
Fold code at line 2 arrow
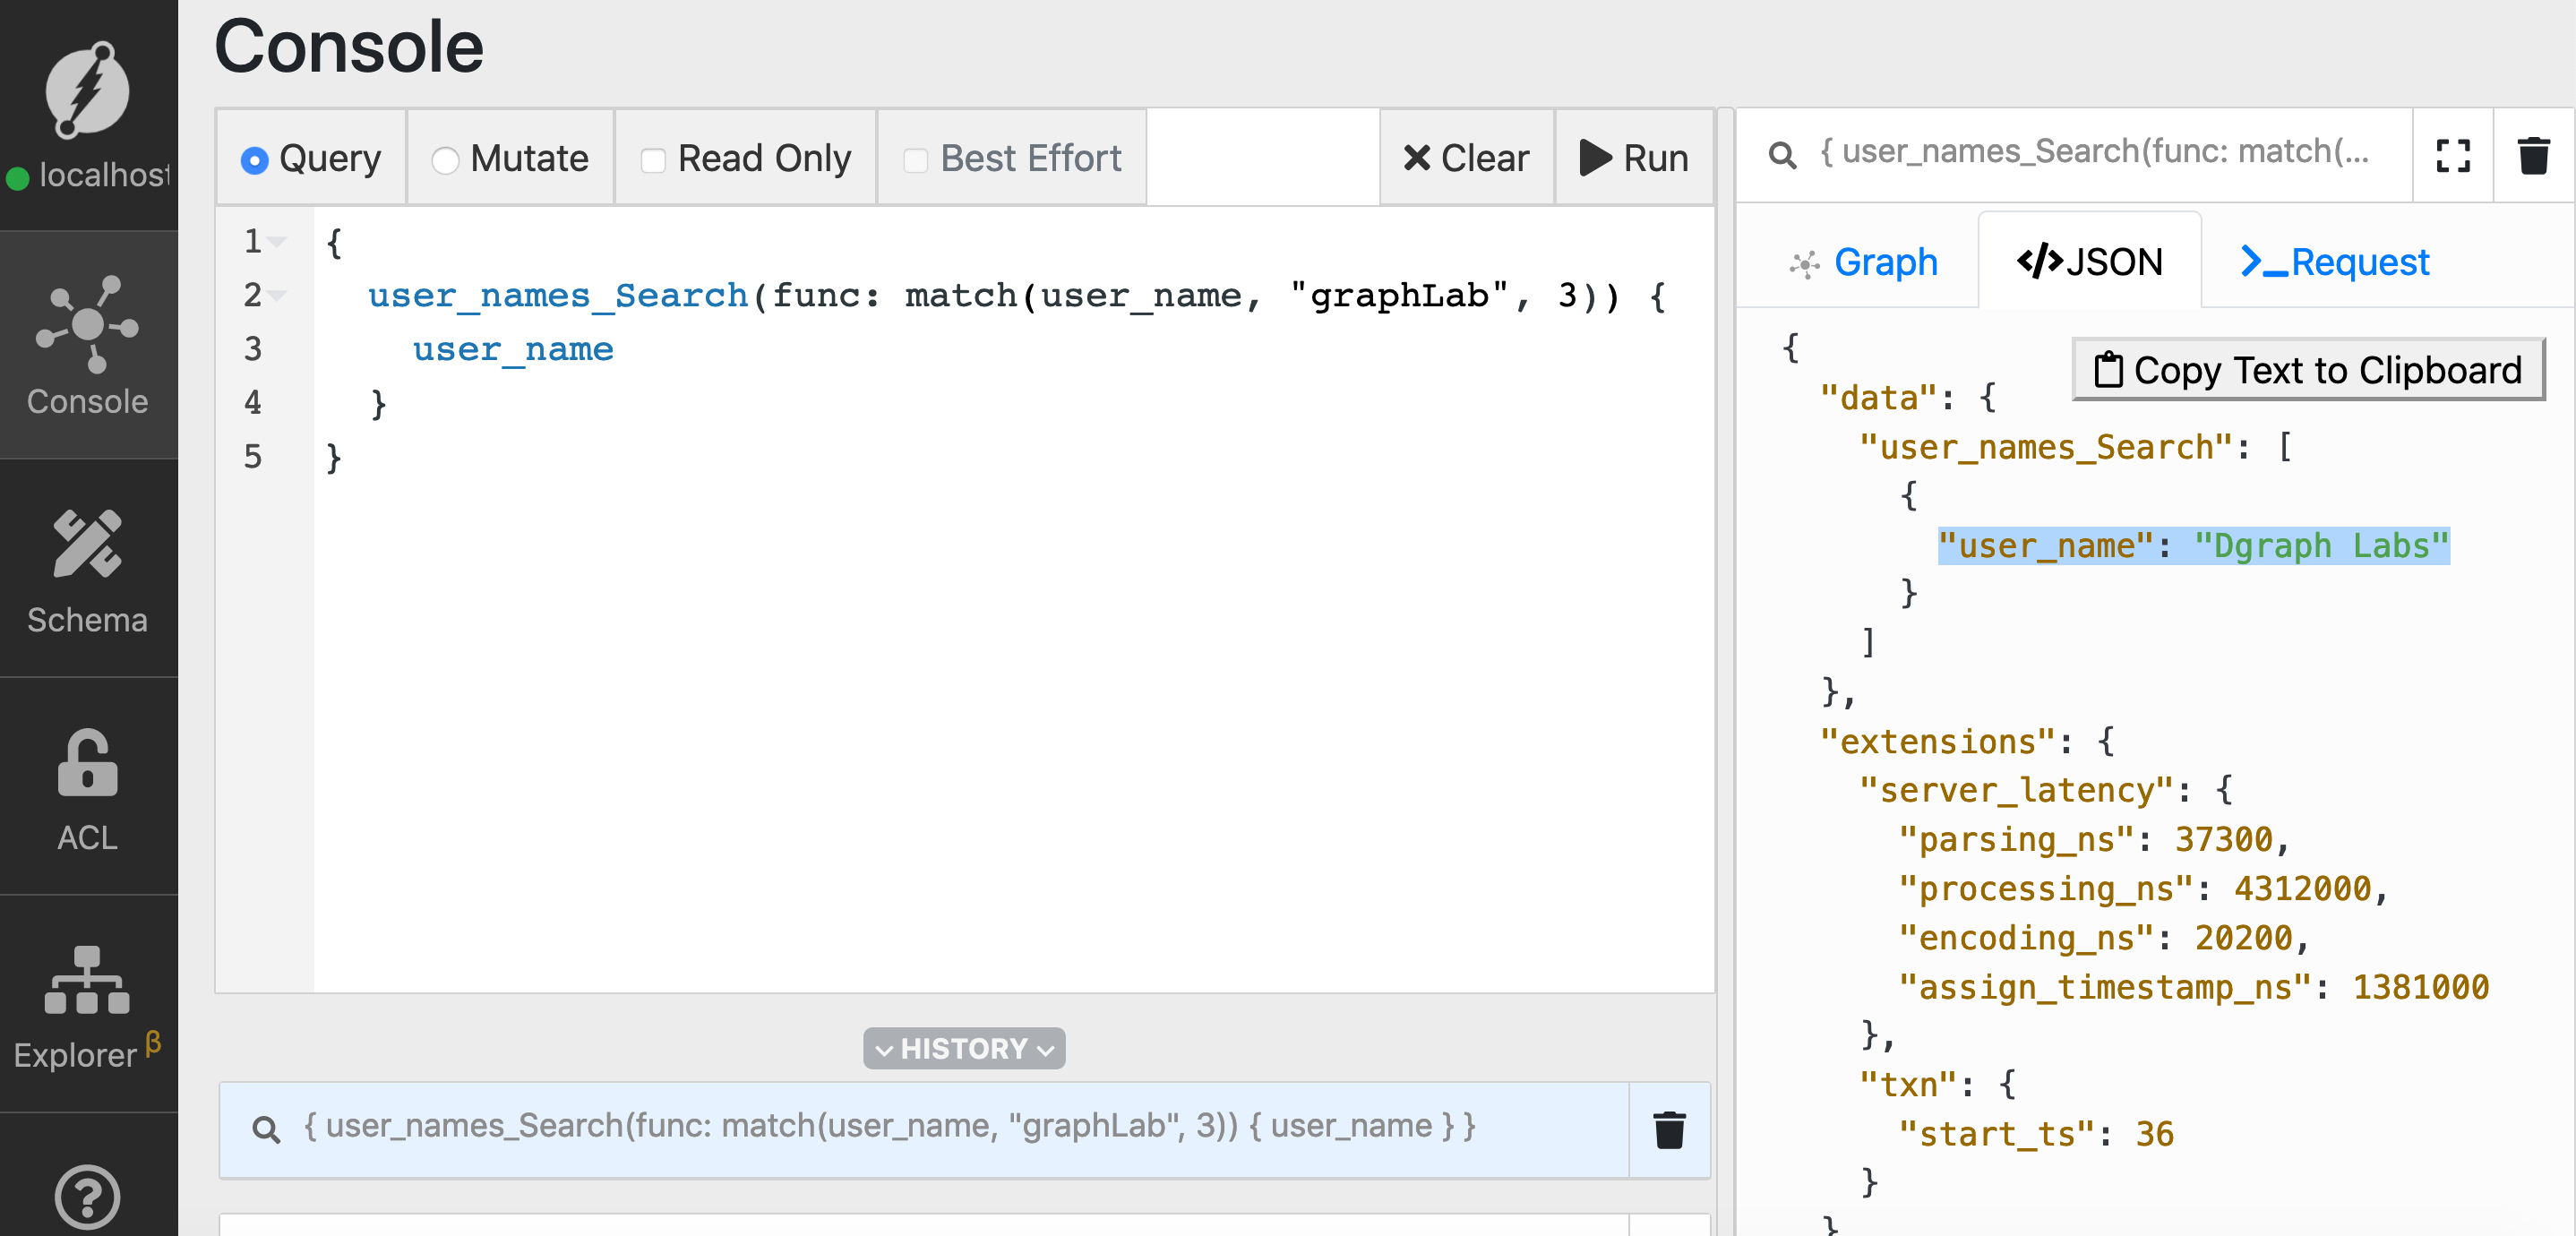(278, 295)
